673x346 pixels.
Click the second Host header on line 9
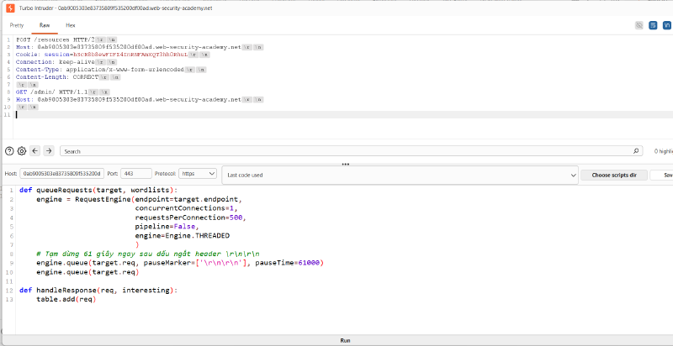coord(129,99)
